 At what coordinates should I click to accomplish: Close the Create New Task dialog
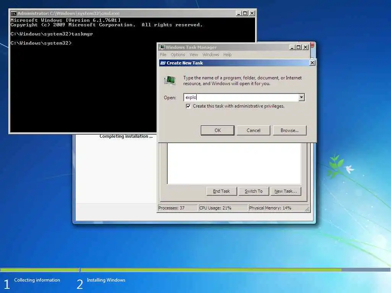coord(312,63)
